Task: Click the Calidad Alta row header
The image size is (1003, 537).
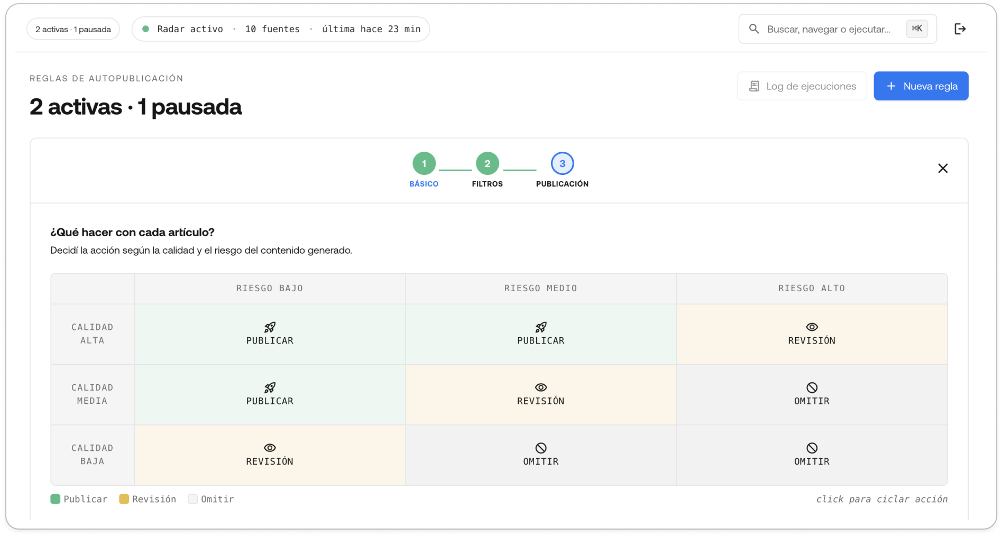Action: 93,334
